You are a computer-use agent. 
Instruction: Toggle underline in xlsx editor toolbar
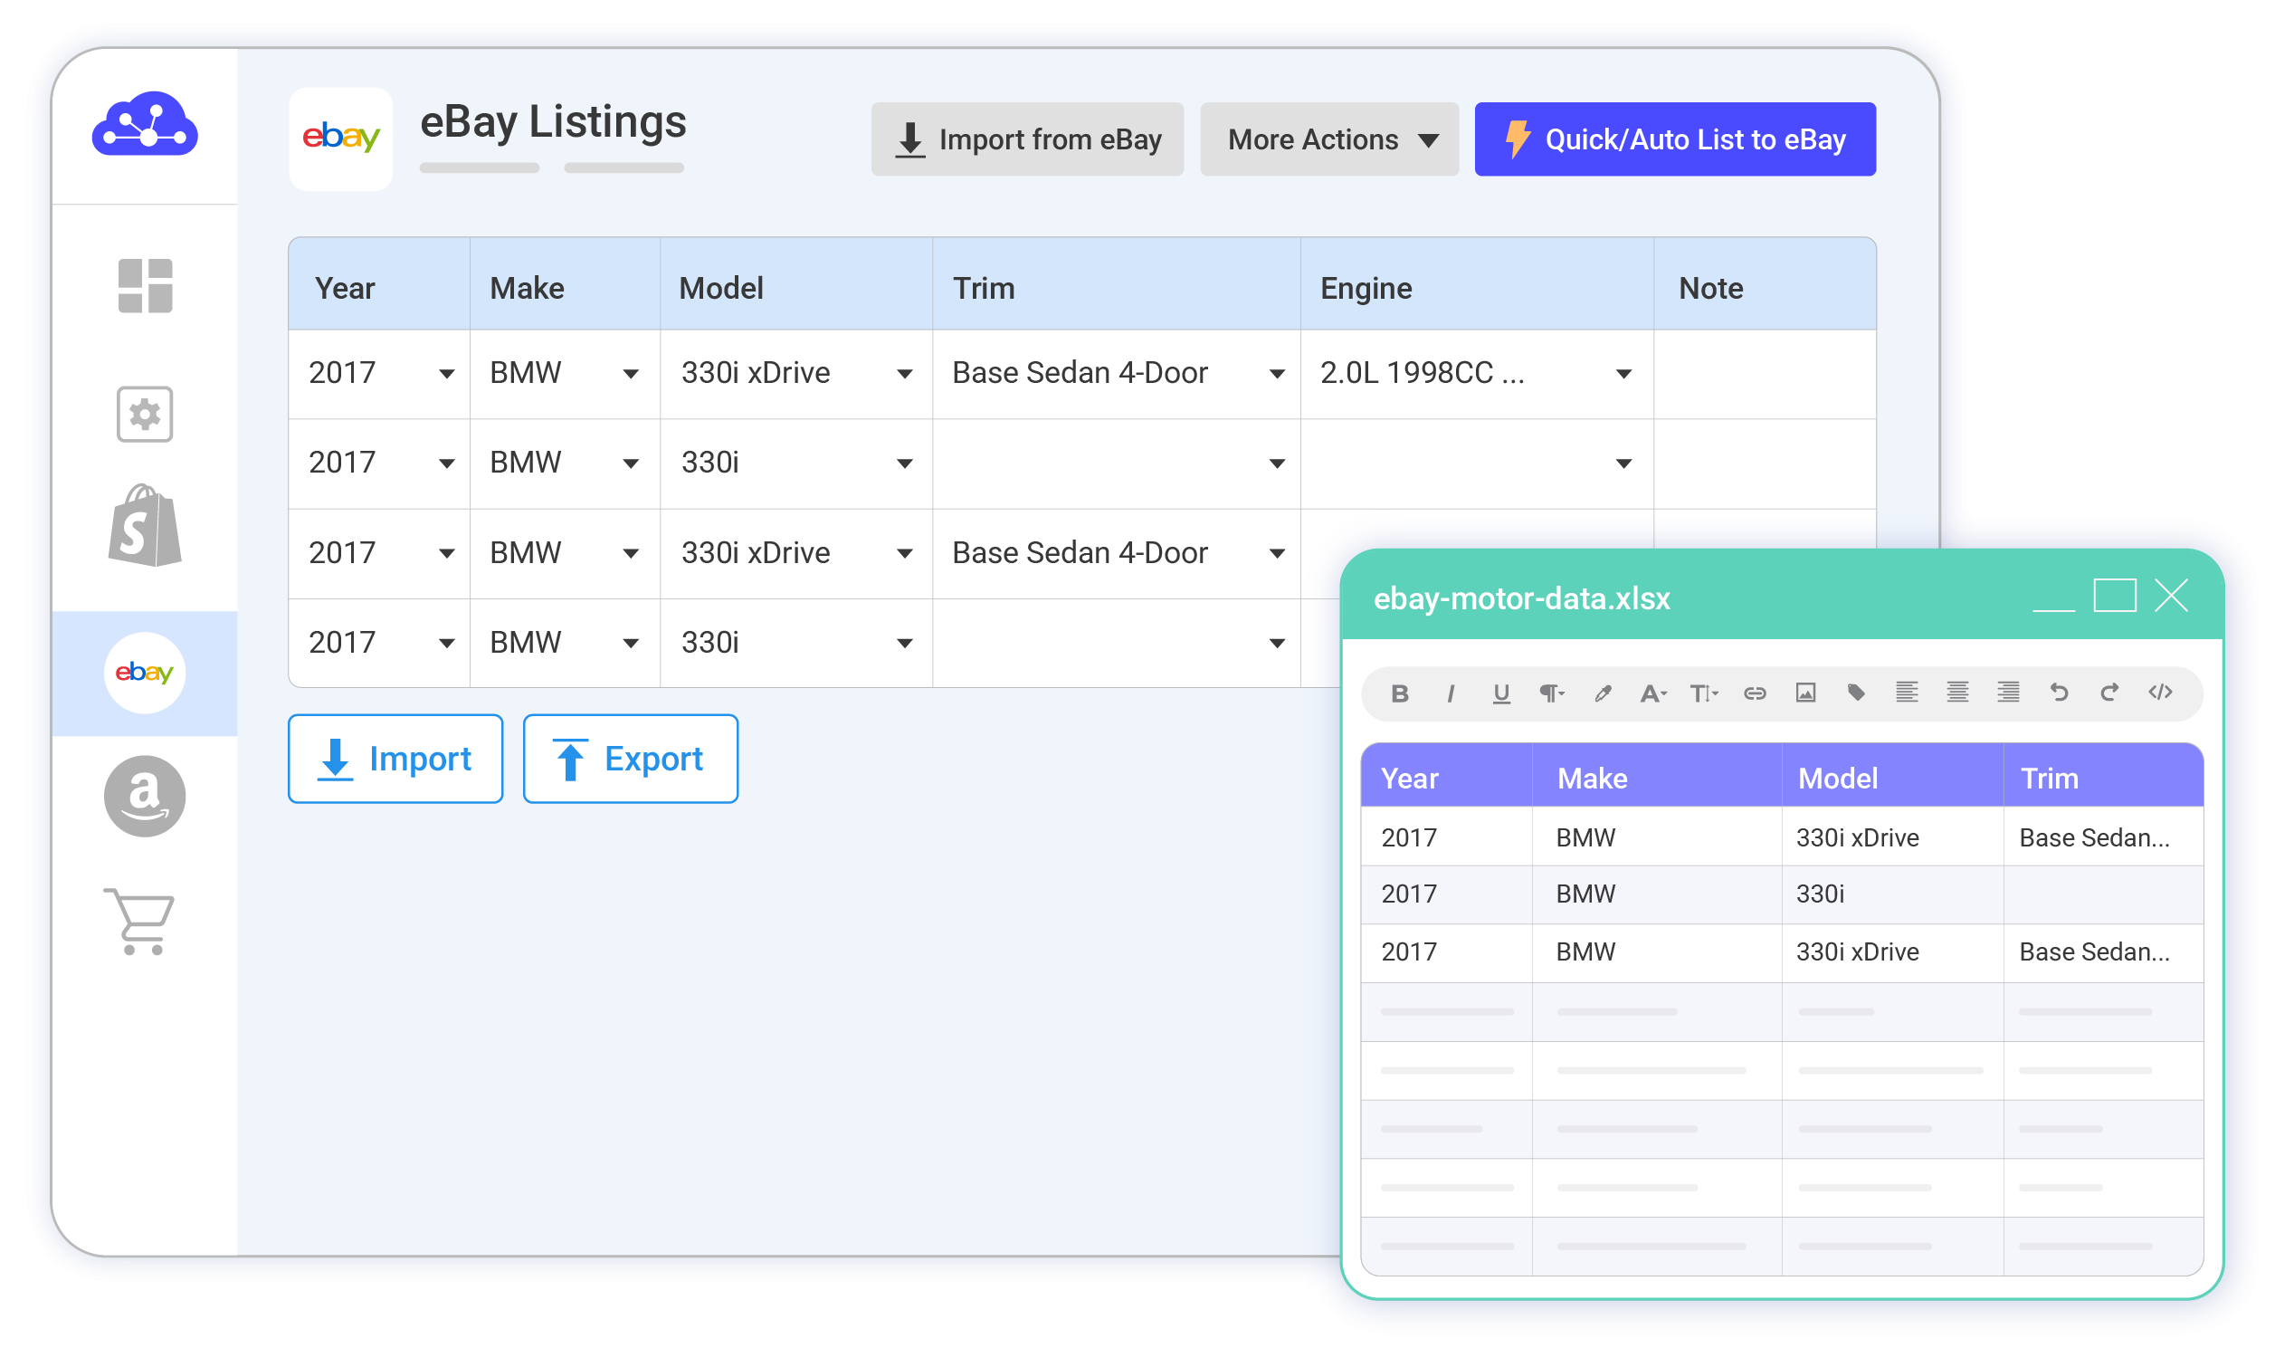[x=1502, y=694]
